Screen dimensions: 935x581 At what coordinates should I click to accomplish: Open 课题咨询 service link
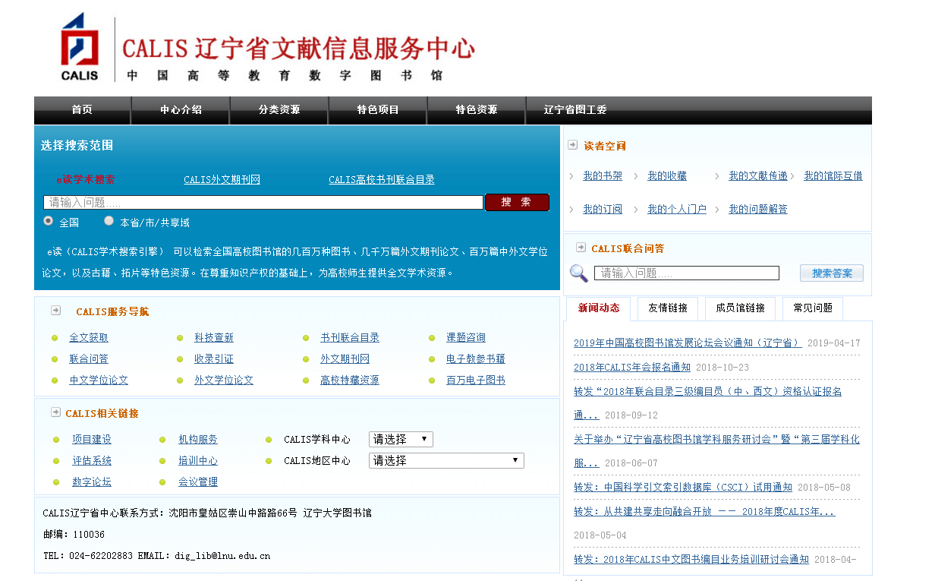[466, 338]
